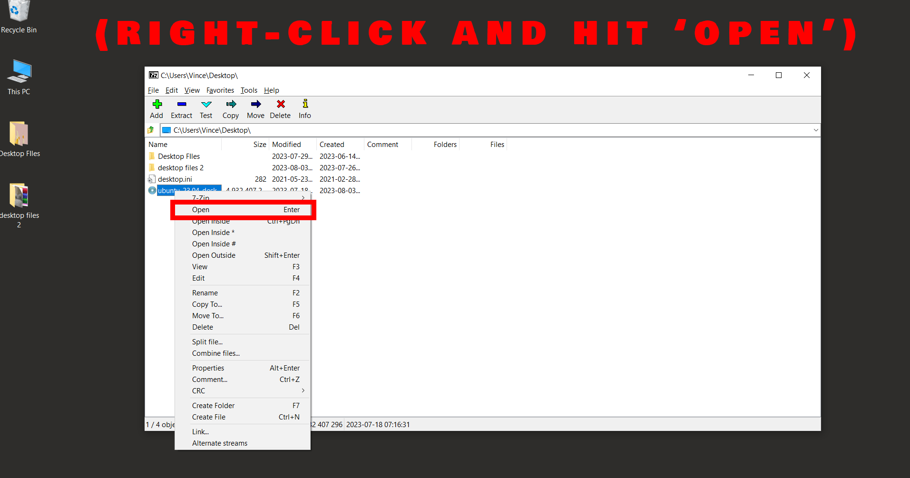910x478 pixels.
Task: Open the Favorites menu
Action: (220, 90)
